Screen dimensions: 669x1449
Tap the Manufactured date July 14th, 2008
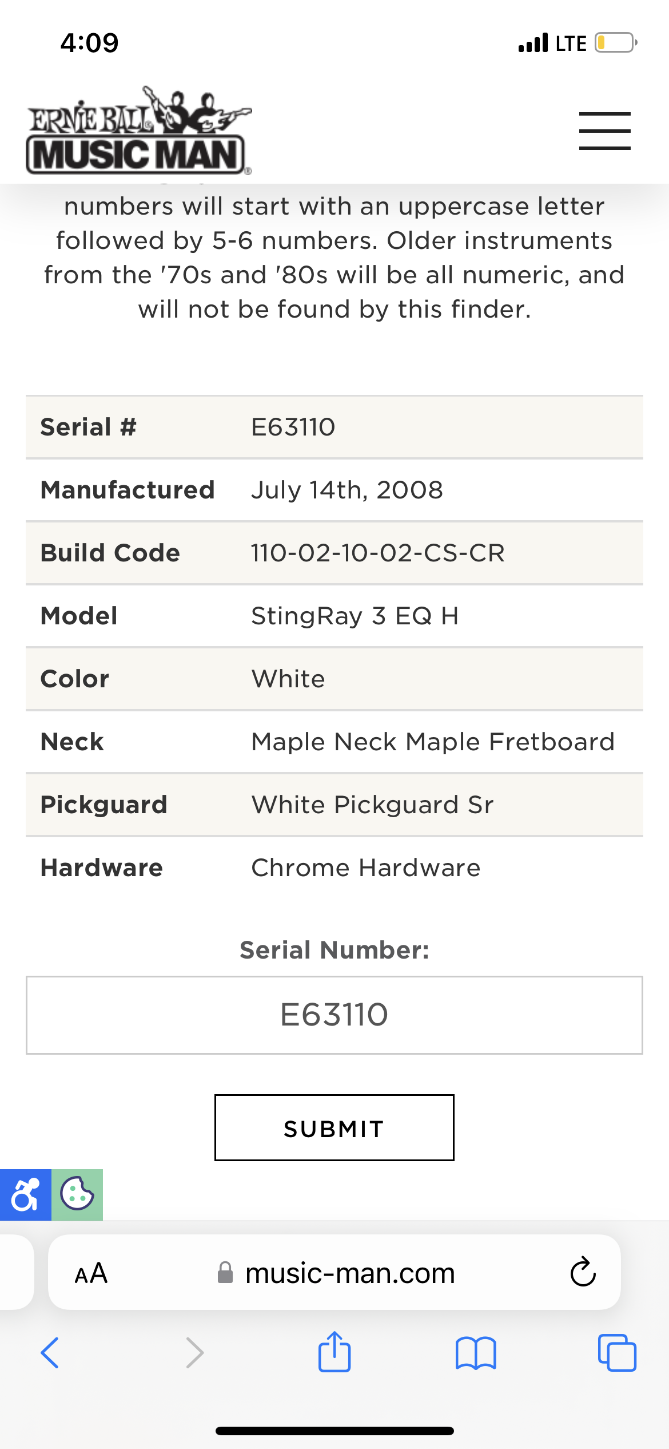(347, 490)
